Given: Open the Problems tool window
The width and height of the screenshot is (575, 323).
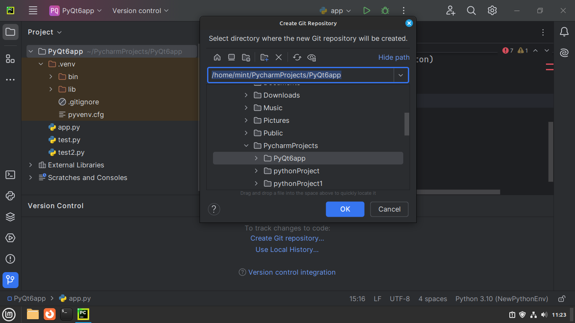Looking at the screenshot, I should pos(11,259).
